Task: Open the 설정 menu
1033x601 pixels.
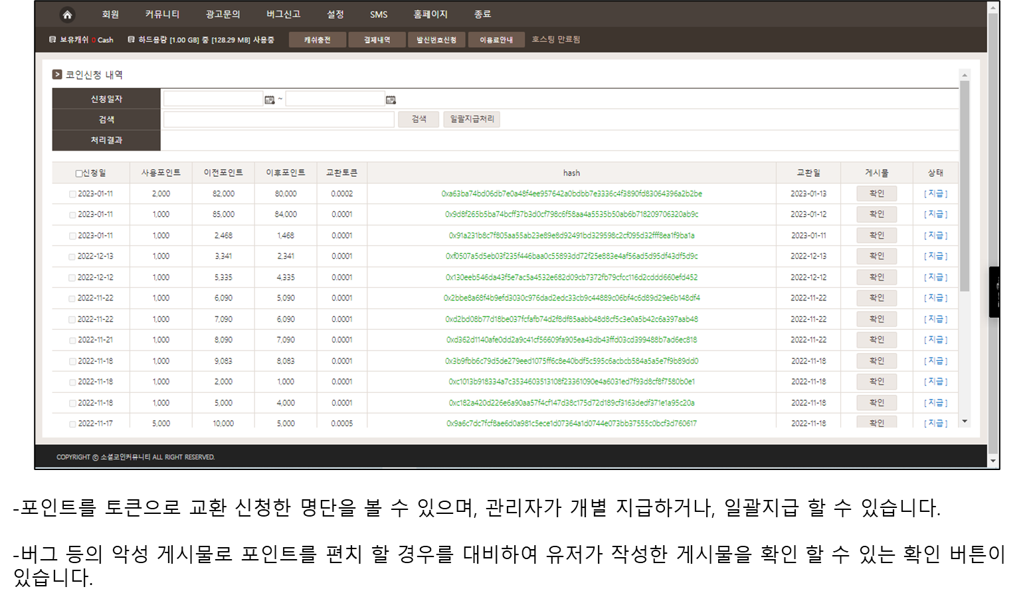Action: [335, 15]
